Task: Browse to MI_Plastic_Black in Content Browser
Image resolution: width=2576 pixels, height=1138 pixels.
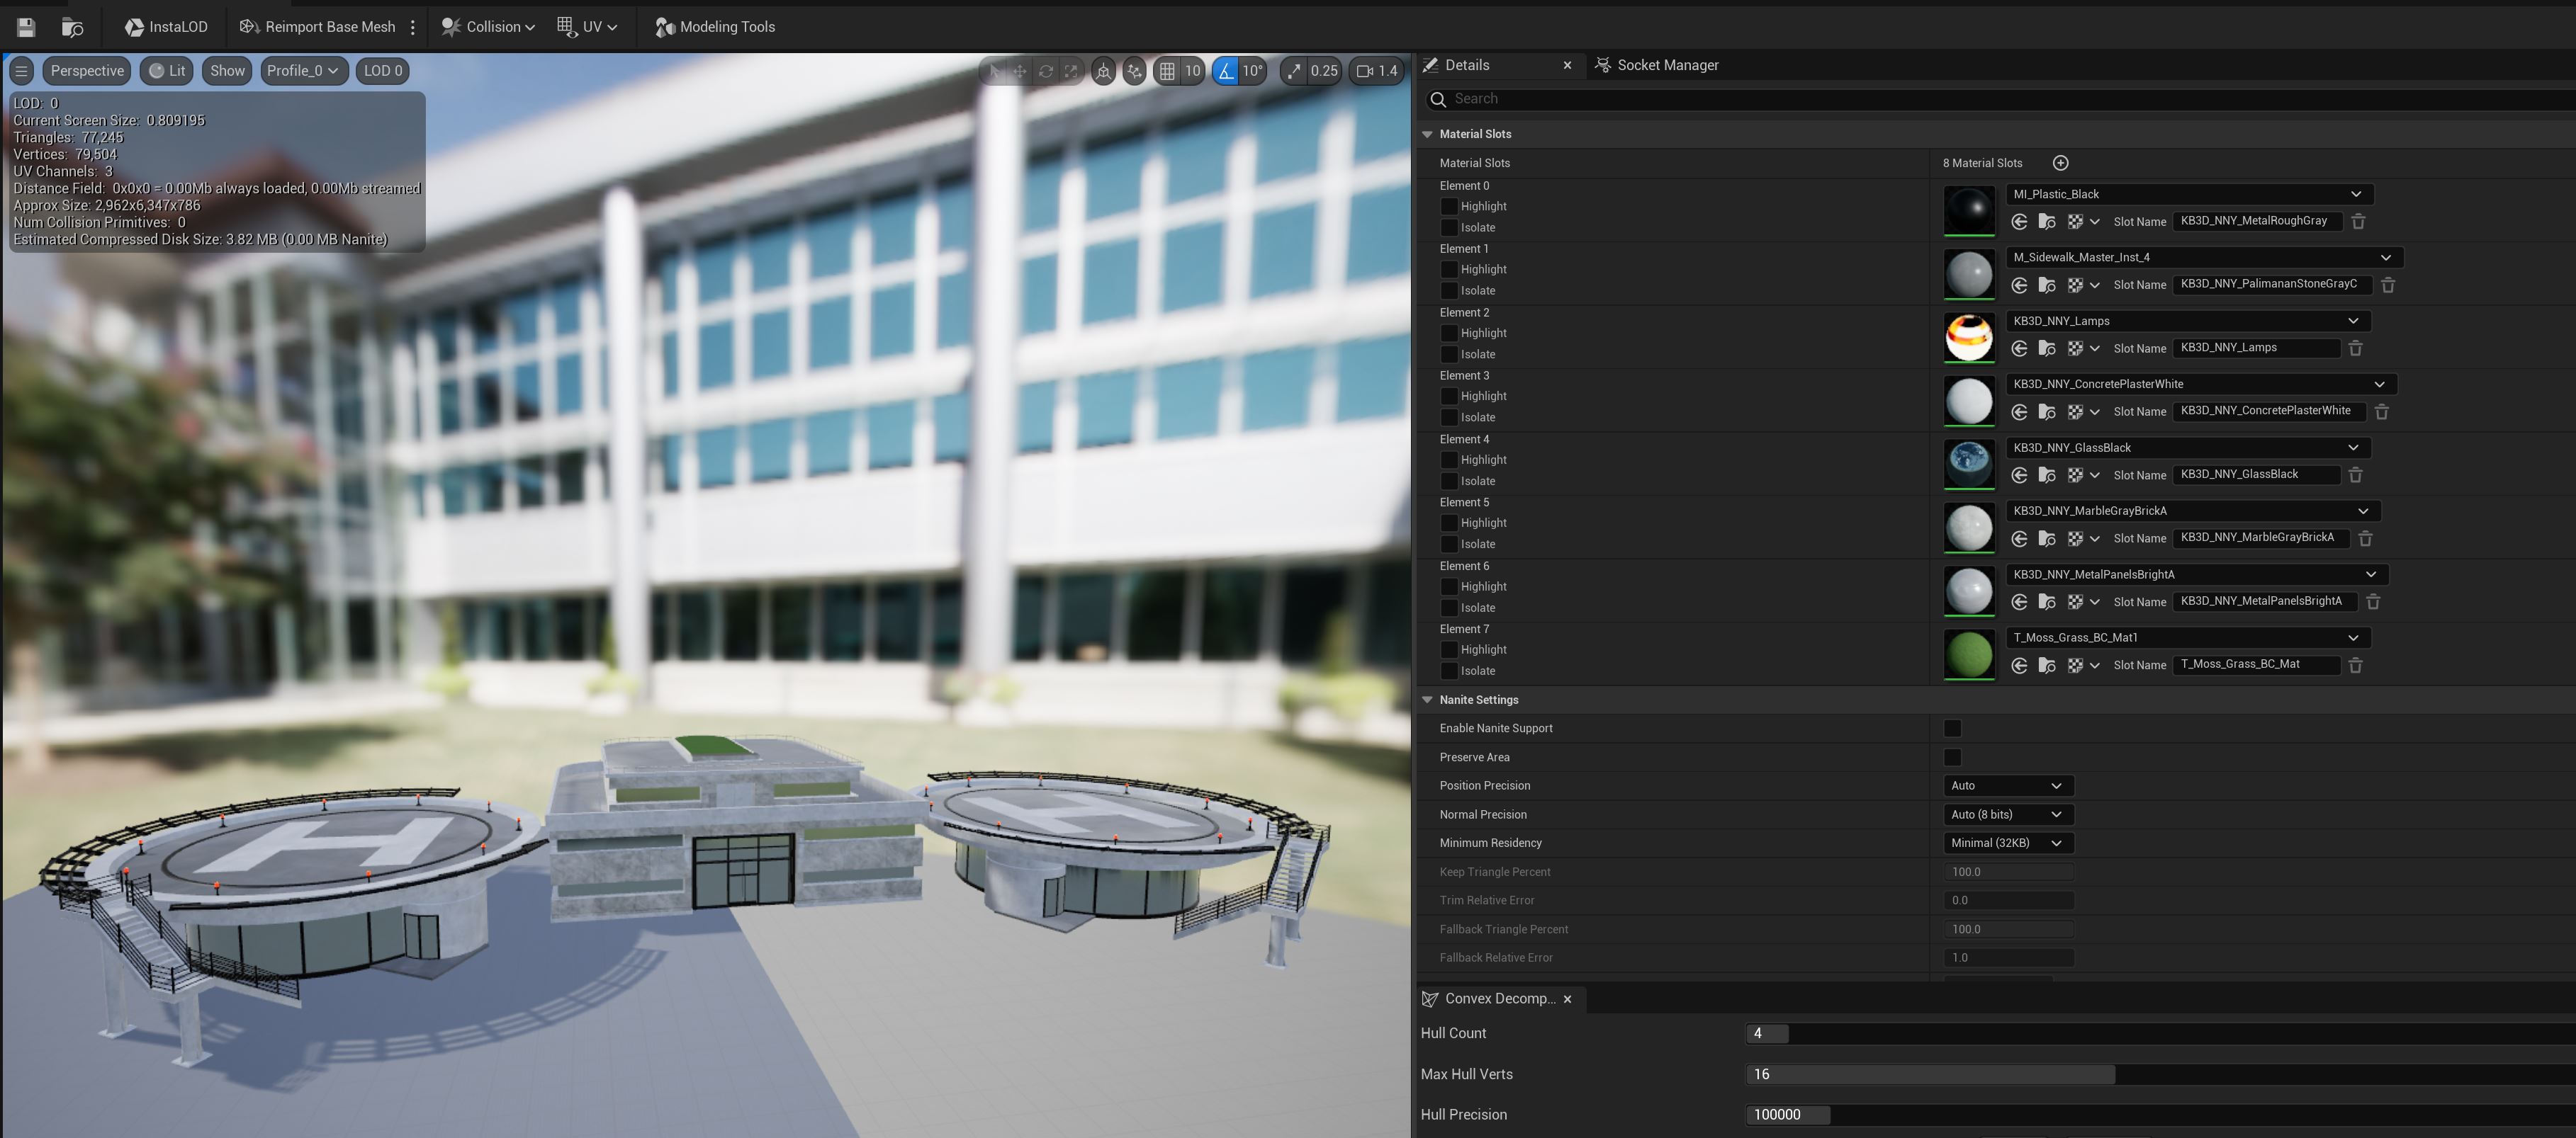Action: (x=2047, y=222)
